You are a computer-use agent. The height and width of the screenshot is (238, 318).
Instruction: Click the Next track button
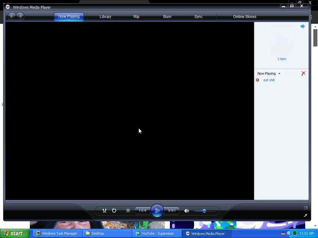(x=171, y=211)
